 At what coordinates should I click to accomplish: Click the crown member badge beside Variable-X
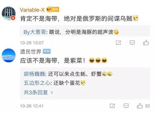pos(49,10)
